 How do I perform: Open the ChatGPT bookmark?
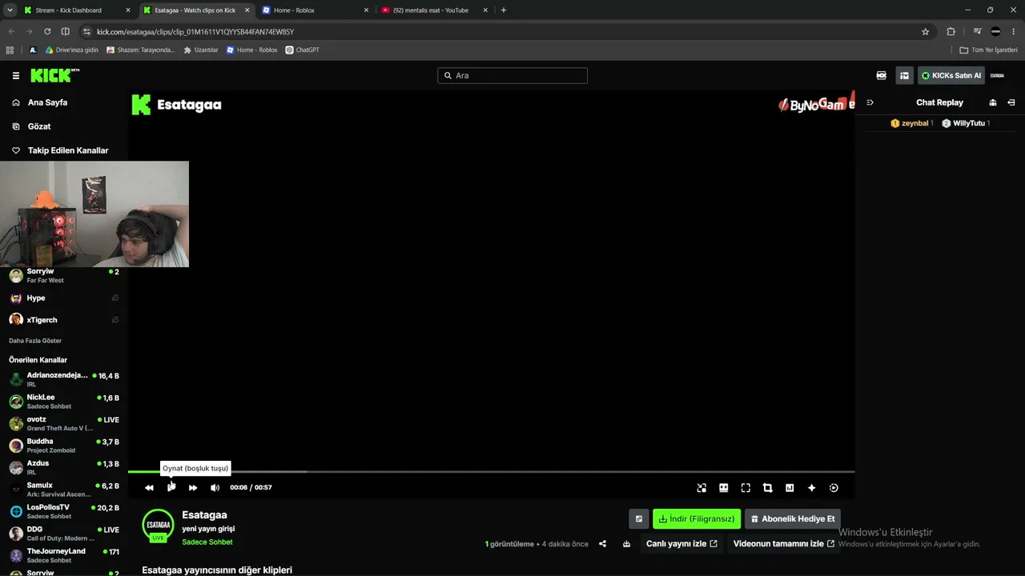302,50
